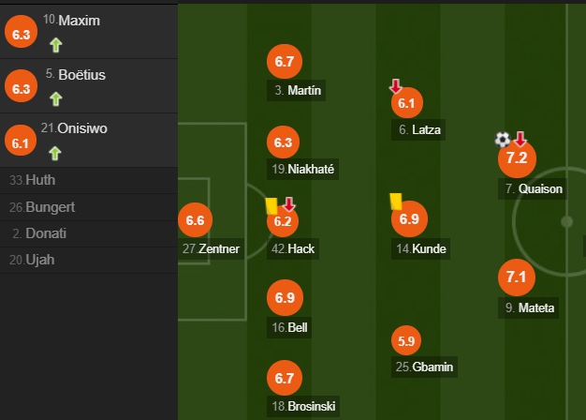Click green sub-on arrow under Onisiwo
The width and height of the screenshot is (586, 420).
coord(55,153)
